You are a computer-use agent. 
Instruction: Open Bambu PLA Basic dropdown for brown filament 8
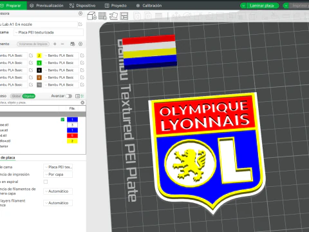61,77
